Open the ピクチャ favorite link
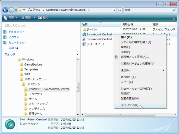This screenshot has width=179, height=134. (x=14, y=37)
